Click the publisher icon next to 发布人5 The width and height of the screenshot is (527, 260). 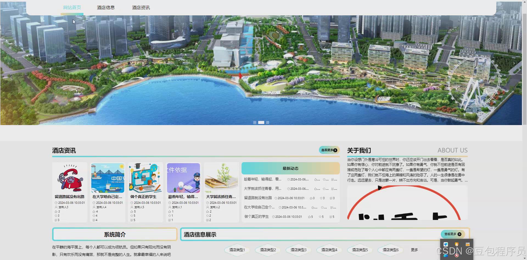coord(132,207)
